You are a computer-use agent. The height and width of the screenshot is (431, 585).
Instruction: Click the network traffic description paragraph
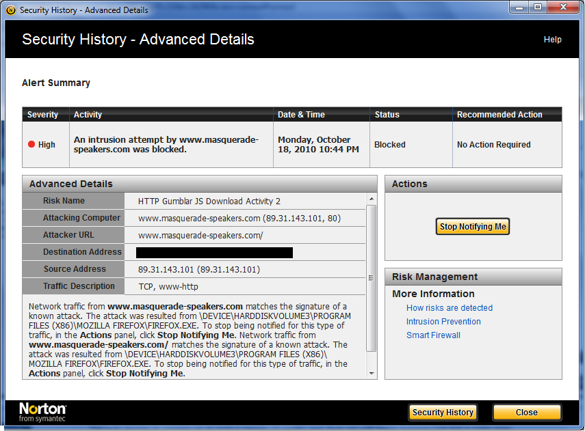190,339
